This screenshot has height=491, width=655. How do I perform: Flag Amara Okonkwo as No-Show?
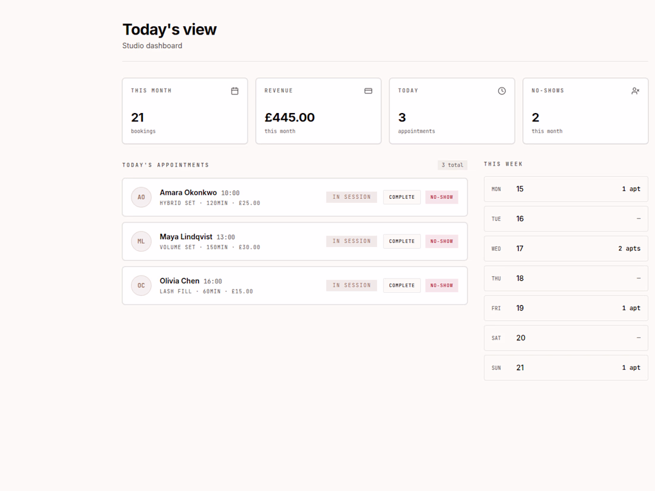[x=442, y=197]
